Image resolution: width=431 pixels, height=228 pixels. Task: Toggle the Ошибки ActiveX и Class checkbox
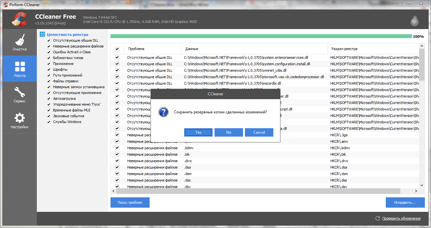49,52
